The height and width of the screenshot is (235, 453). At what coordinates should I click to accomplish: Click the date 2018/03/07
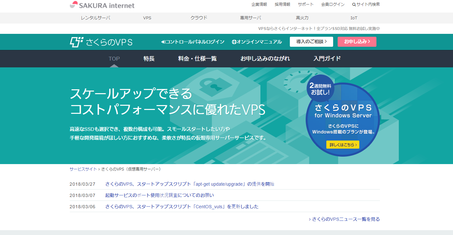pos(82,195)
